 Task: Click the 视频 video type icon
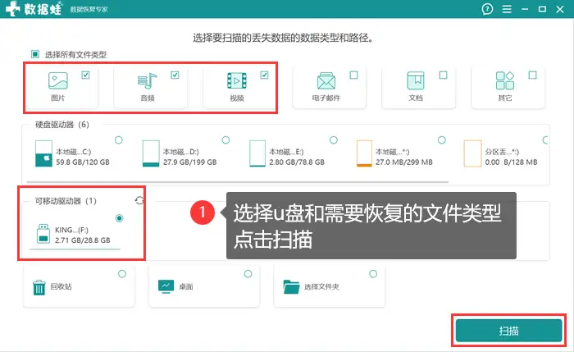pyautogui.click(x=237, y=80)
